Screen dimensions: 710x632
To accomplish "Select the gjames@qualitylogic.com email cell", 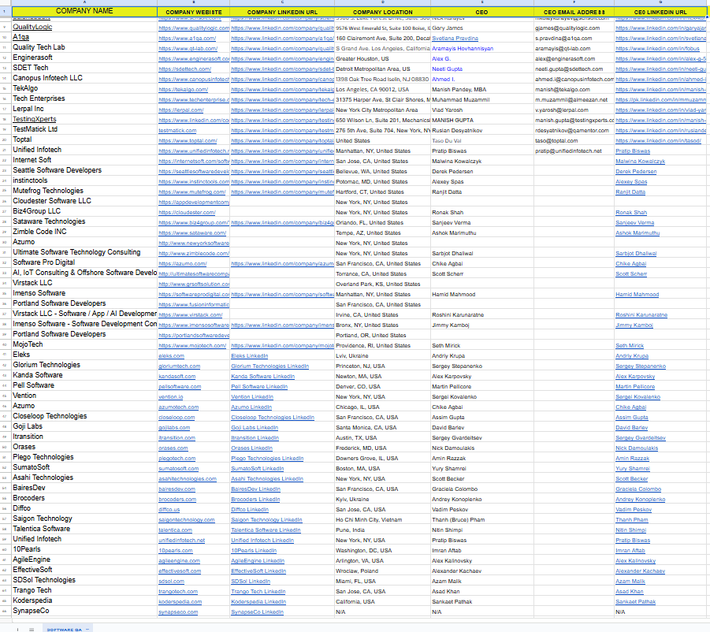I will point(574,28).
